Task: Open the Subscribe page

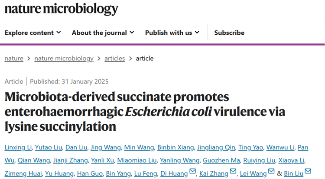Action: [229, 33]
